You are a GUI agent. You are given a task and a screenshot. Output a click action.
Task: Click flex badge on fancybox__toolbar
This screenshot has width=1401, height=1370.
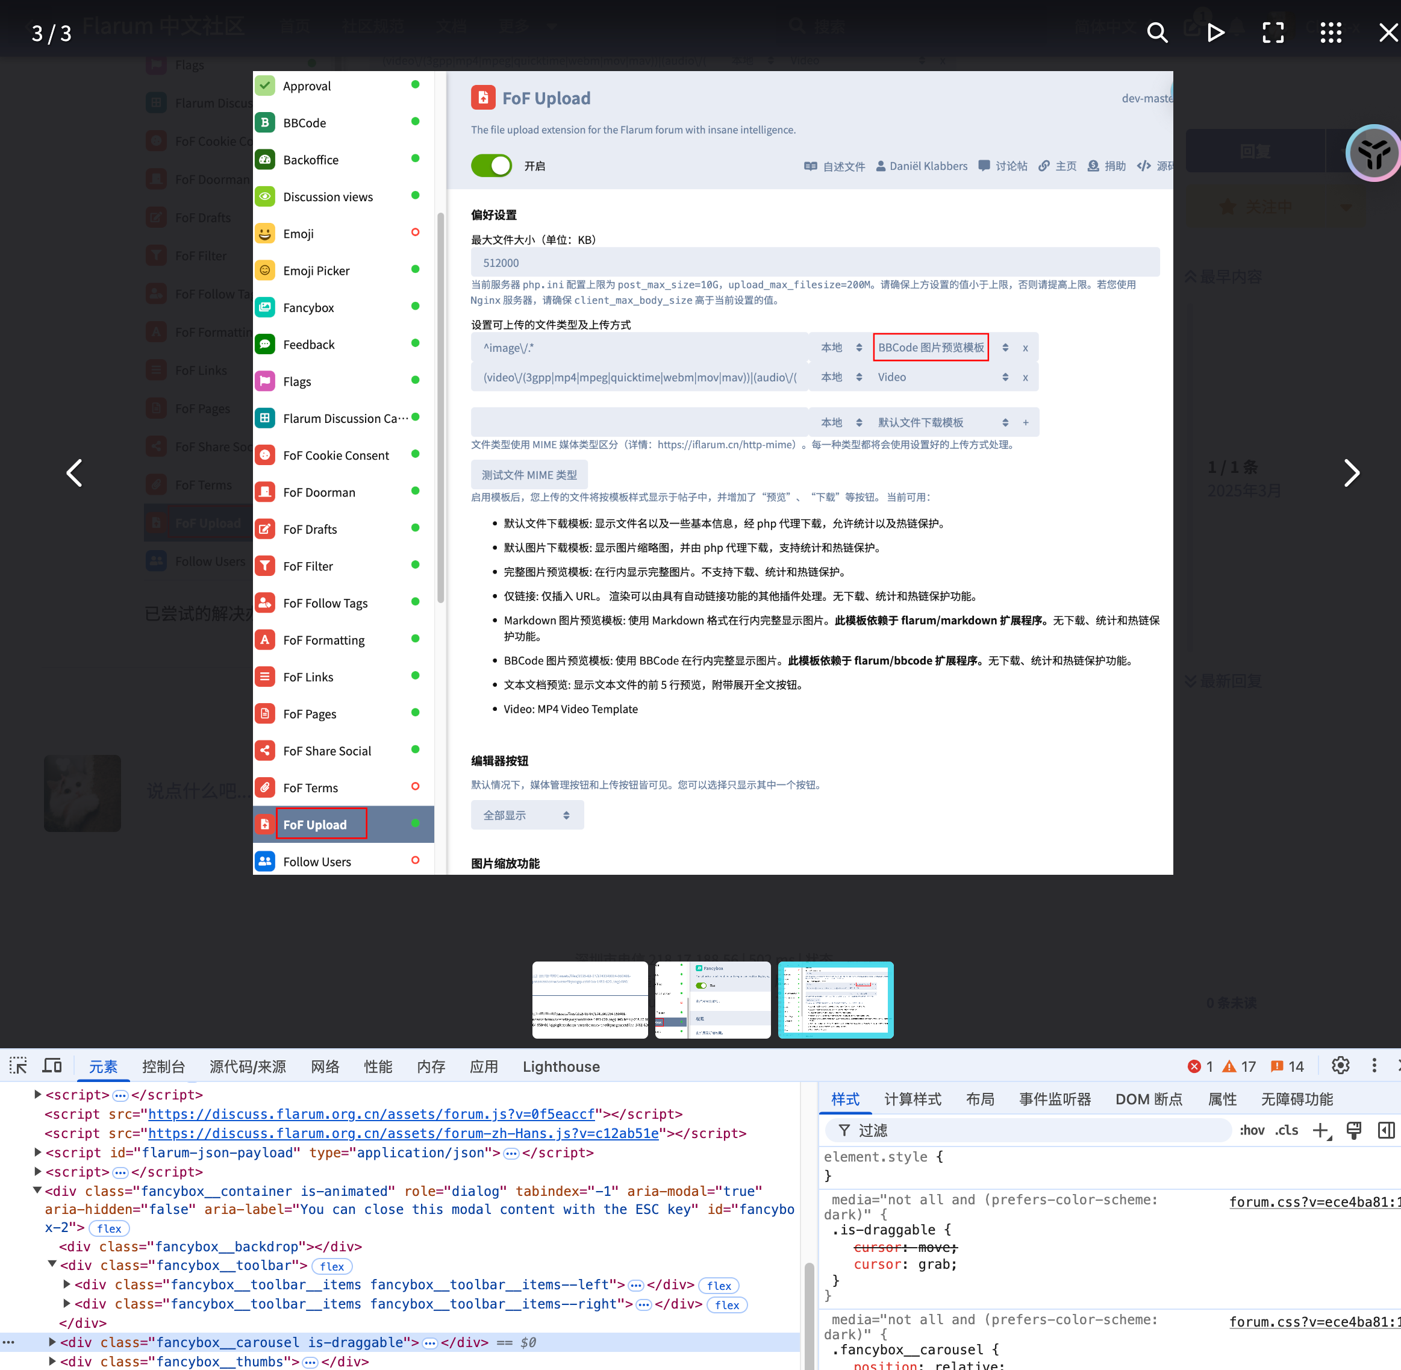click(x=331, y=1266)
